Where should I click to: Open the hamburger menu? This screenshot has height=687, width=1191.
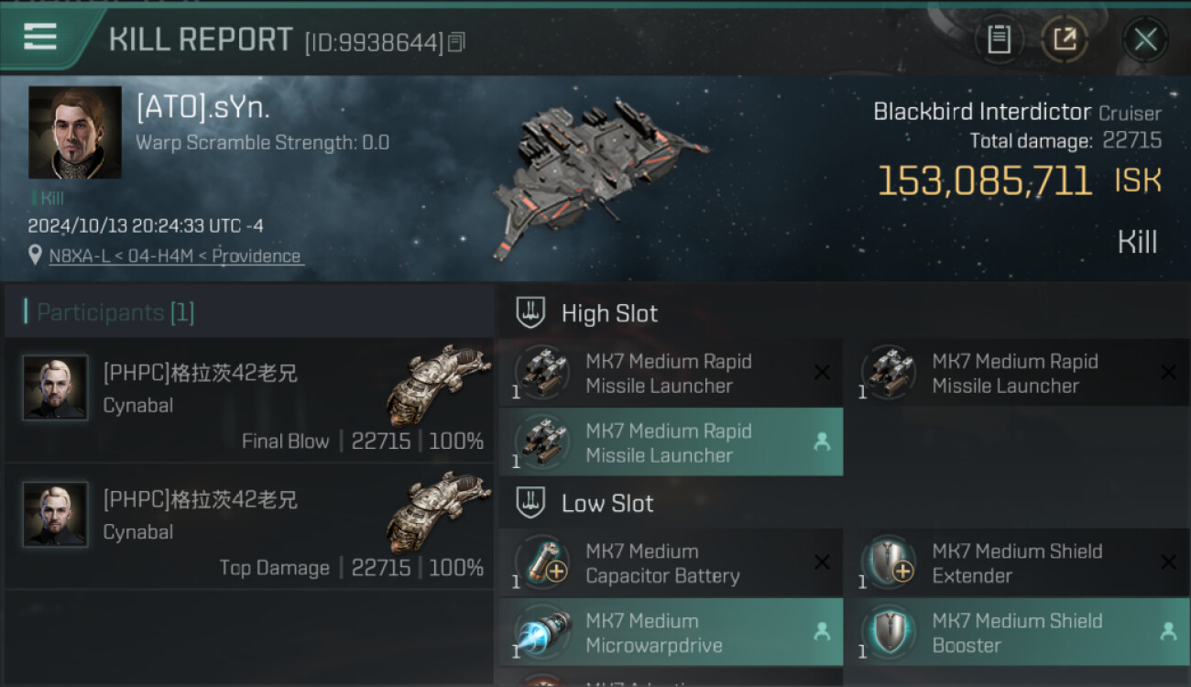[x=40, y=37]
